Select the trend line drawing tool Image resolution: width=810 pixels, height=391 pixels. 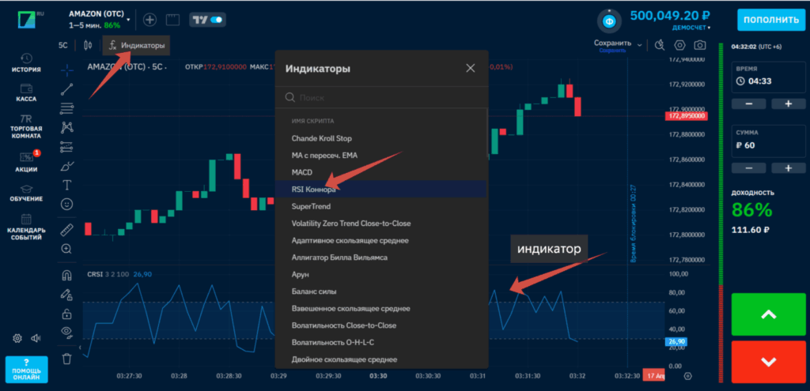tap(67, 88)
